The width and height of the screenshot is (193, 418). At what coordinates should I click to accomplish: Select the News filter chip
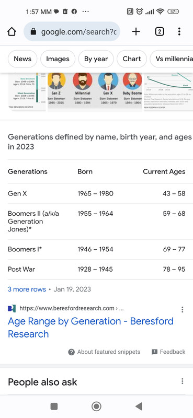tap(22, 59)
